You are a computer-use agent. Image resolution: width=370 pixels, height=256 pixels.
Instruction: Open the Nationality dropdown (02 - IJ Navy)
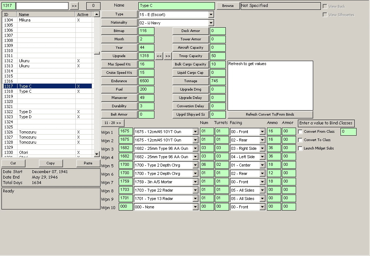click(211, 23)
